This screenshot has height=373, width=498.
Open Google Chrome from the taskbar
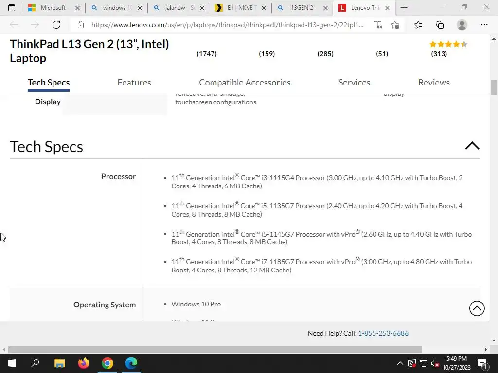click(107, 363)
